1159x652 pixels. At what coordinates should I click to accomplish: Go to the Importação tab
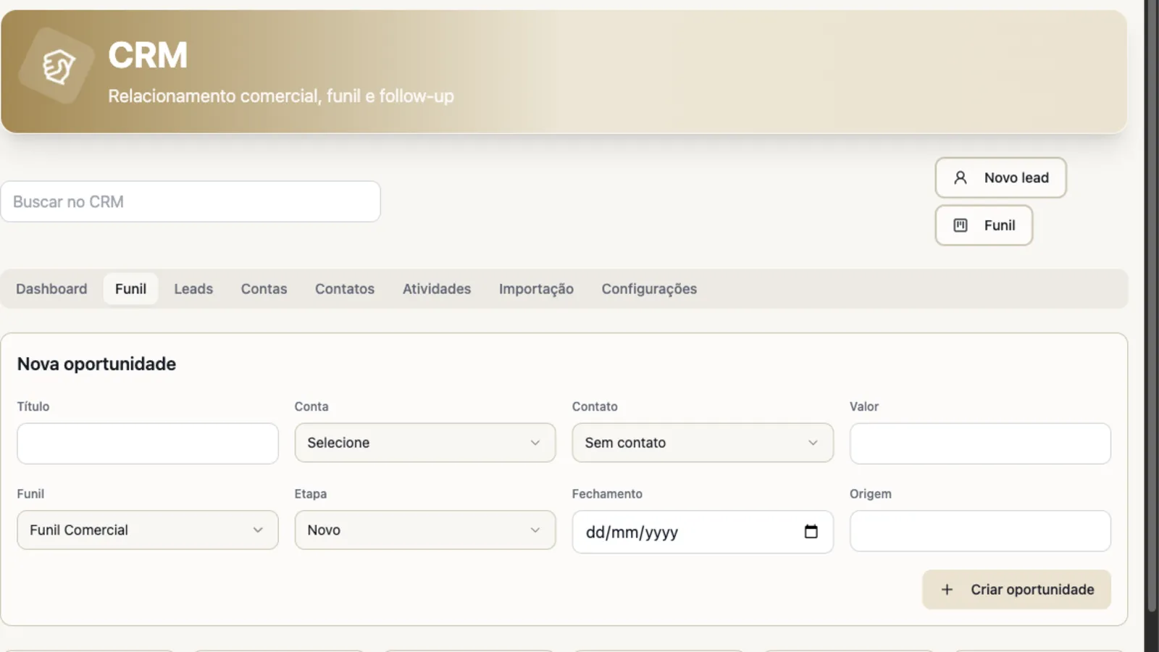536,289
